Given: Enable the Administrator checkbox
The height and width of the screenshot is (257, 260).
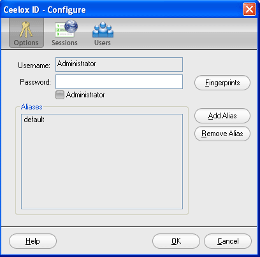Looking at the screenshot, I should pos(60,95).
